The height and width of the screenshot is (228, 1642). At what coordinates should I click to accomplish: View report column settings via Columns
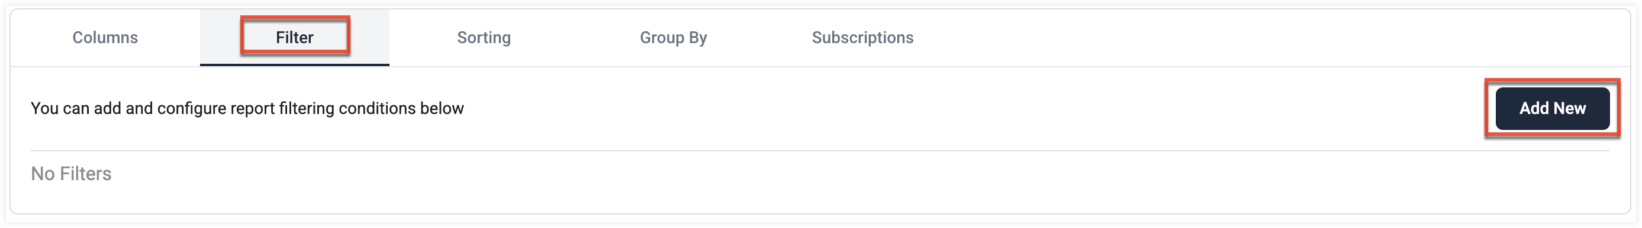point(105,38)
